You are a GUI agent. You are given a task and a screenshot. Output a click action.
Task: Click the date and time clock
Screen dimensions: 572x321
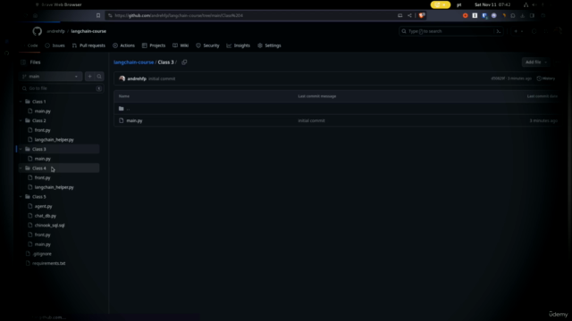pyautogui.click(x=492, y=4)
